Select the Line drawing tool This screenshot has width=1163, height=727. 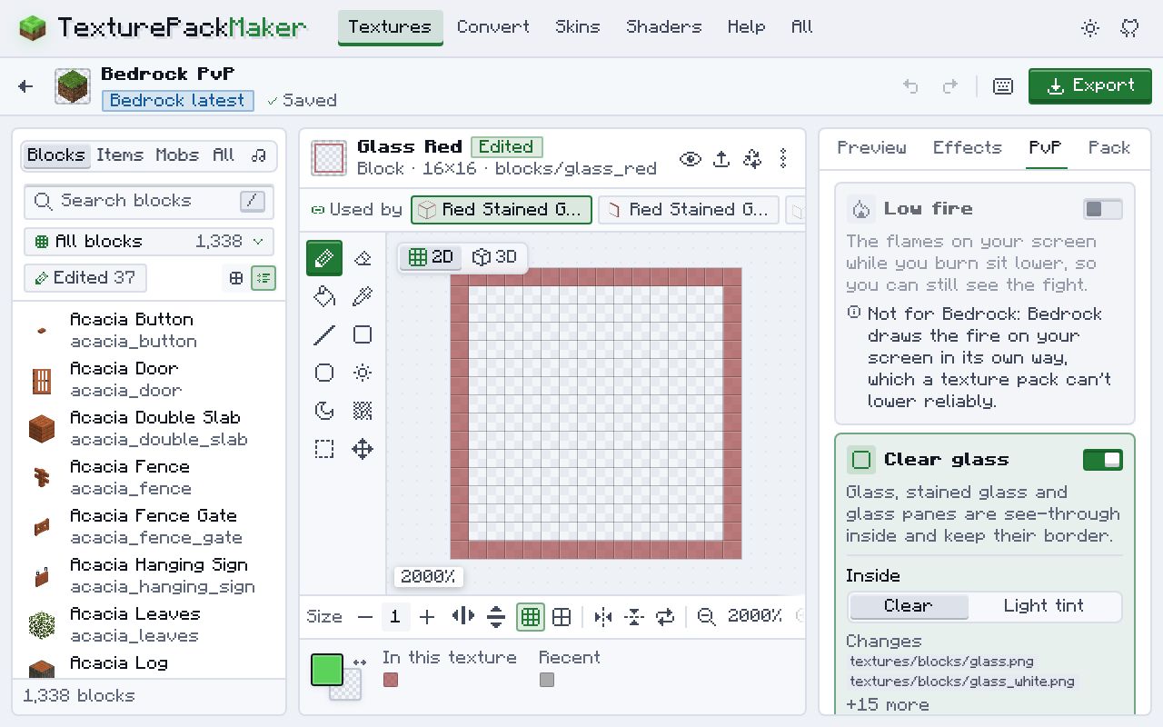coord(324,334)
